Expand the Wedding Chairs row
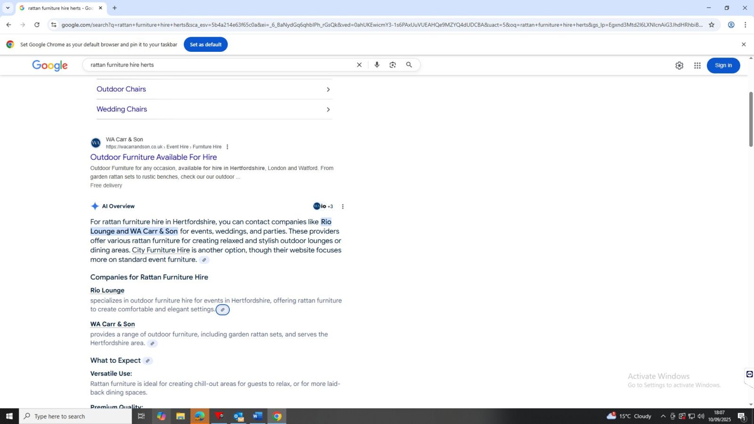The width and height of the screenshot is (754, 424). click(x=214, y=109)
